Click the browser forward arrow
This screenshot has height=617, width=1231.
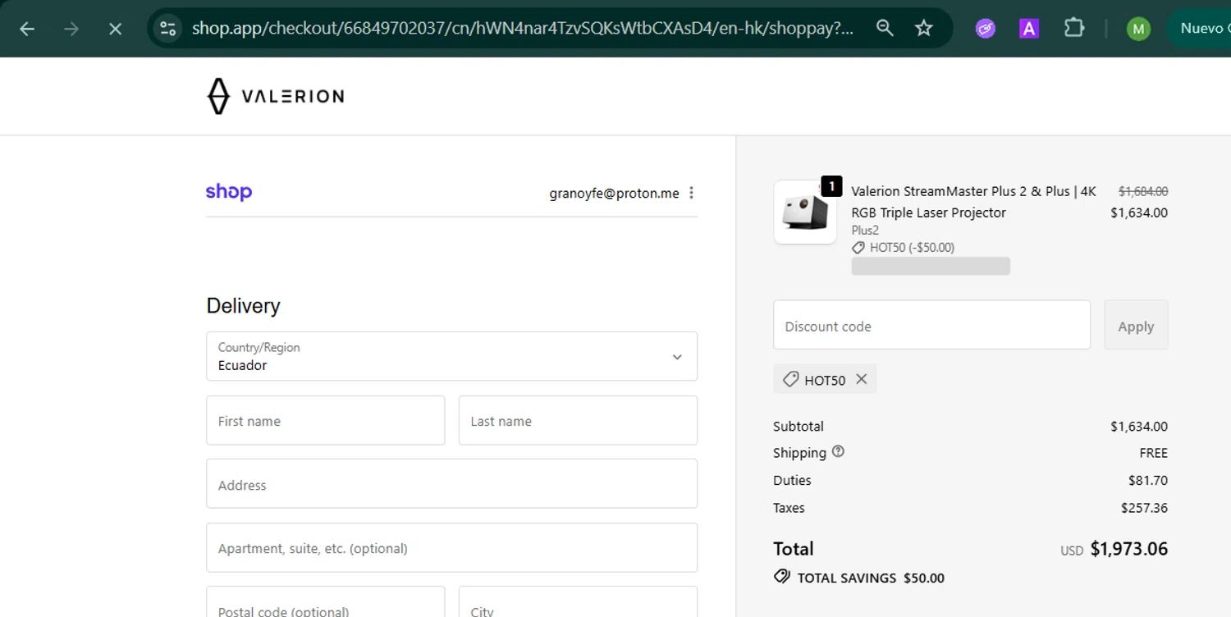point(71,29)
